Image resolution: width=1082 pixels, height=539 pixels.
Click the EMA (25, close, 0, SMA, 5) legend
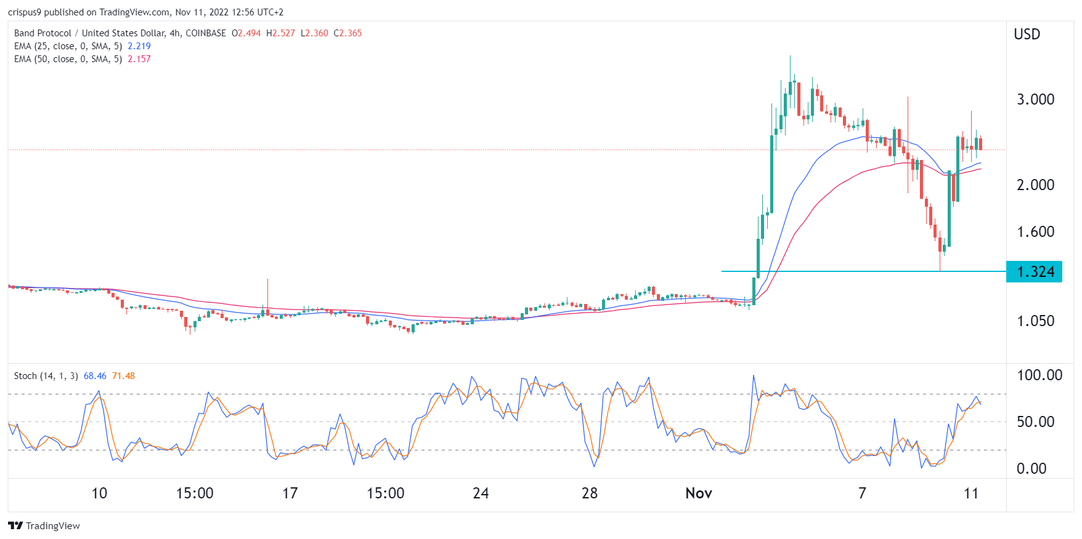point(68,46)
